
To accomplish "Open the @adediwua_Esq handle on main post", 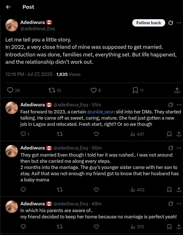I will [38, 28].
